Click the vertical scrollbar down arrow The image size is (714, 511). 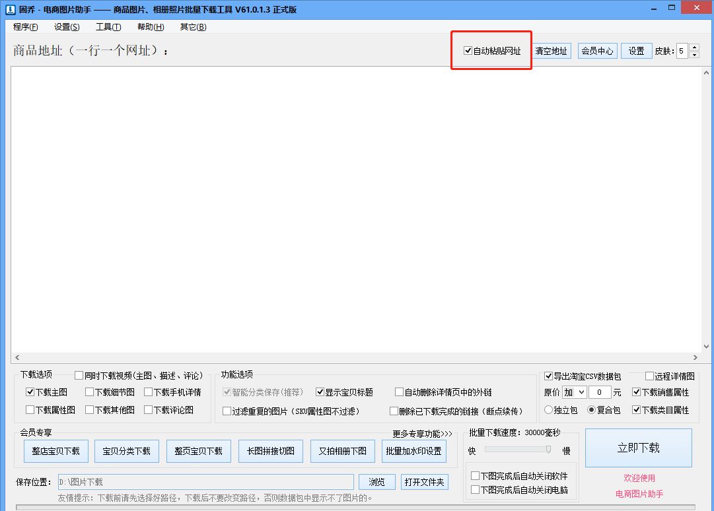706,347
